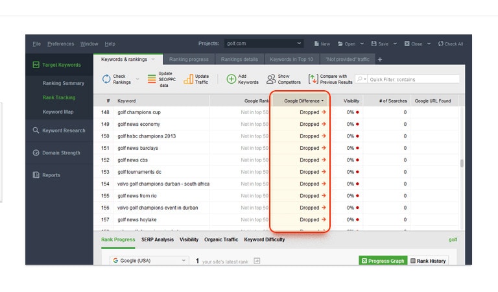
Task: Select row "golf news cbs"
Action: [x=276, y=160]
